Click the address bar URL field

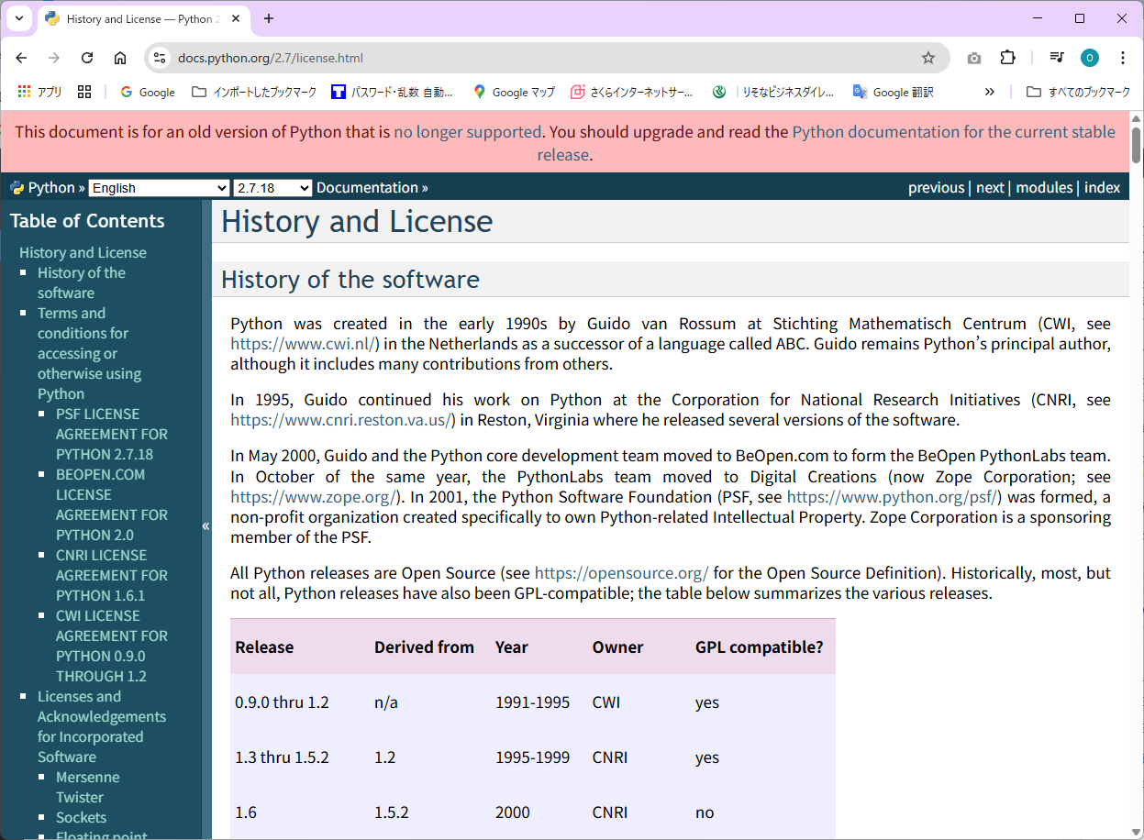coord(541,58)
